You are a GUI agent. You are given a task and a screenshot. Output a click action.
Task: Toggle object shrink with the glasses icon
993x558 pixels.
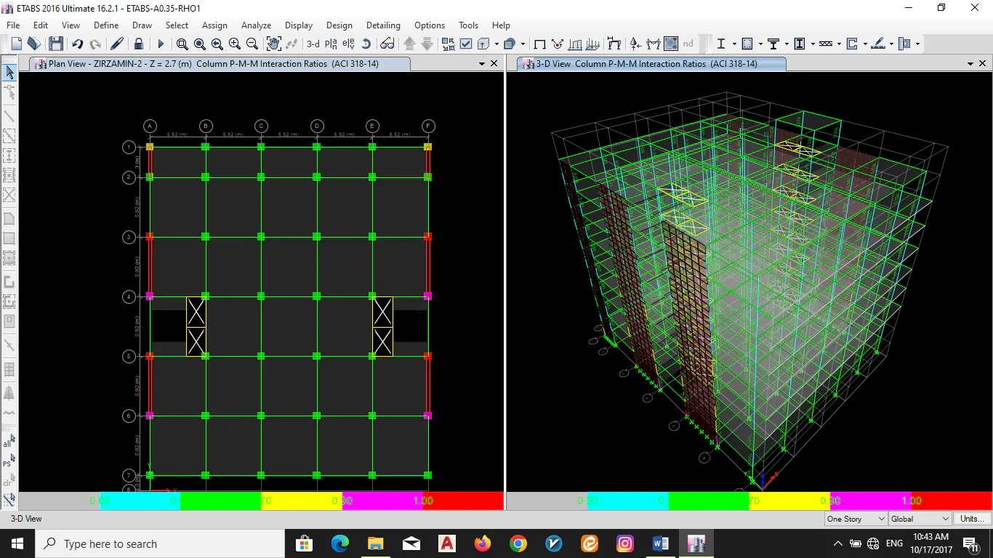pos(387,44)
